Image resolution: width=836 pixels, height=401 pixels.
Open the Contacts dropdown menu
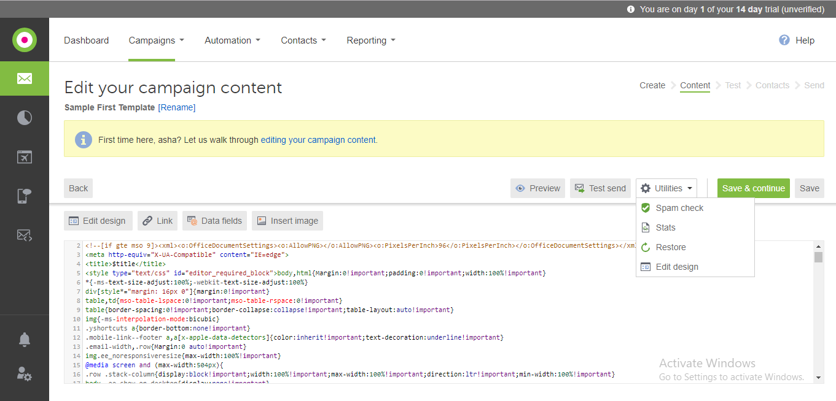coord(303,40)
